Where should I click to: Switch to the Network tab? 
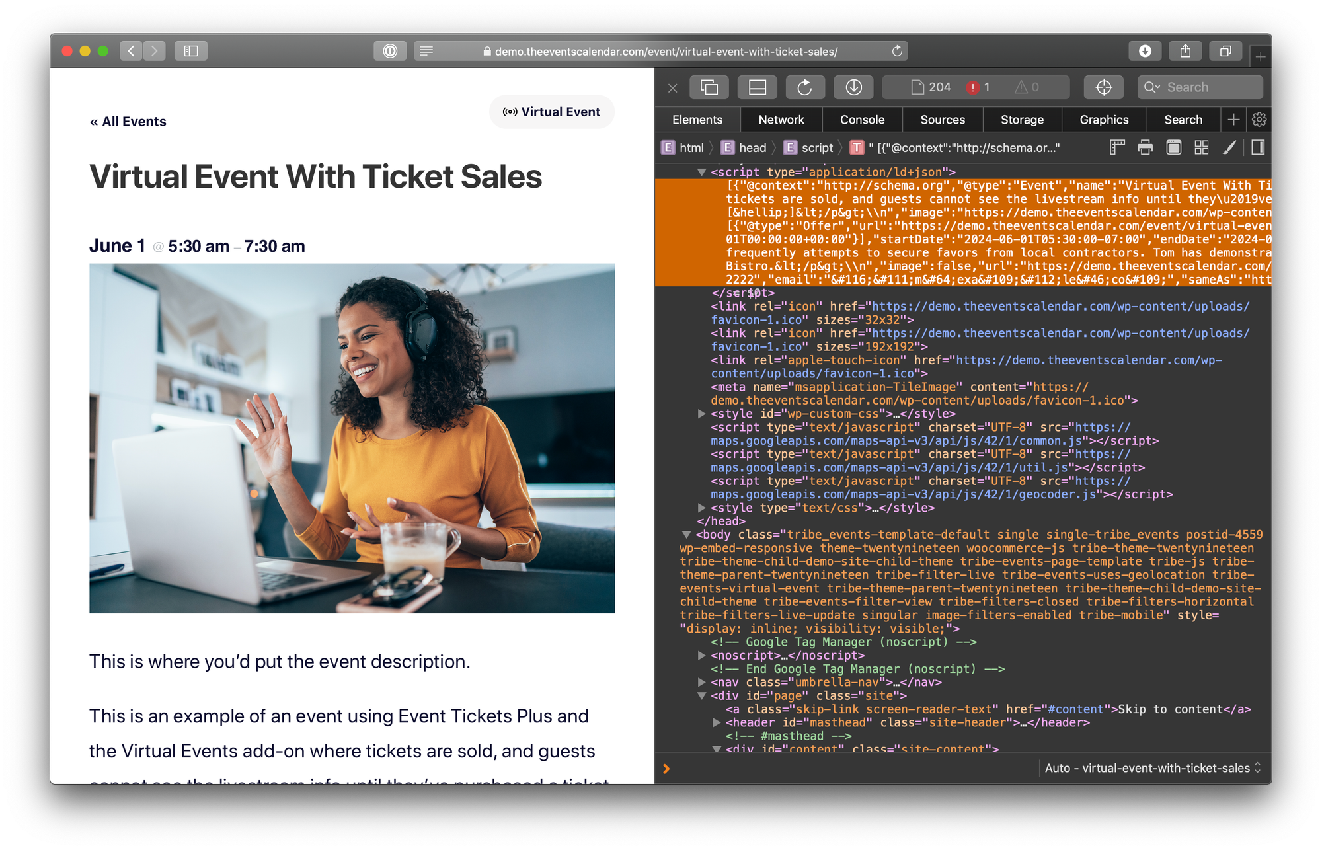tap(781, 120)
